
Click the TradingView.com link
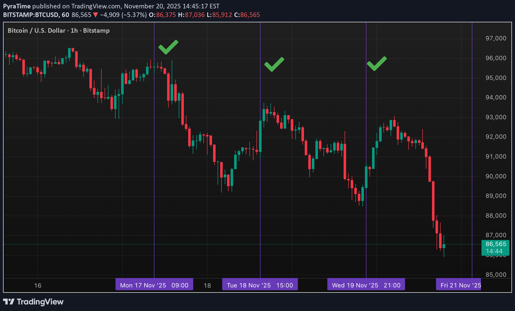99,6
